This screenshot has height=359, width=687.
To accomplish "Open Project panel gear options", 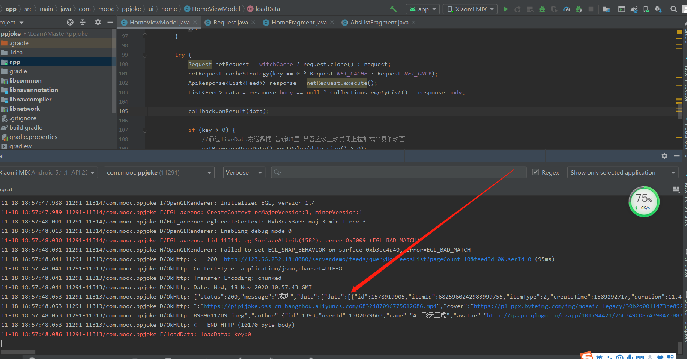I will click(x=98, y=22).
